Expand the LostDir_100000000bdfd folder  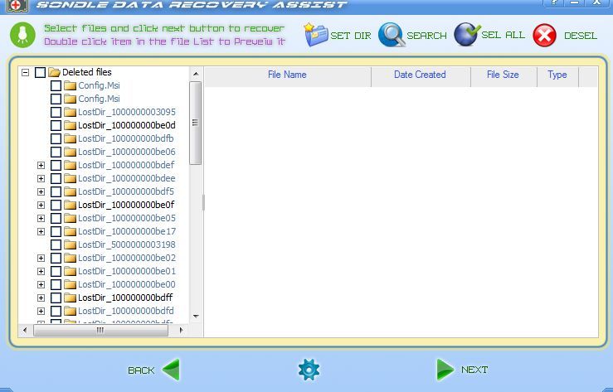41,311
